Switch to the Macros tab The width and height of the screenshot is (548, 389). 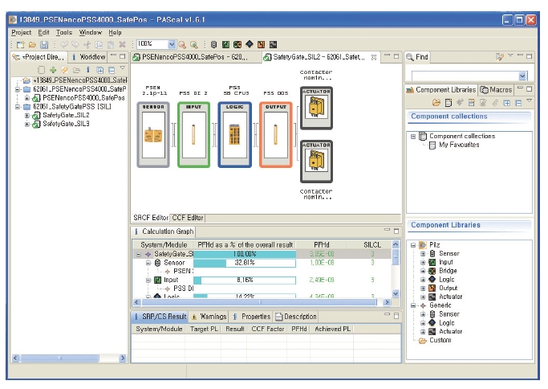(x=496, y=90)
